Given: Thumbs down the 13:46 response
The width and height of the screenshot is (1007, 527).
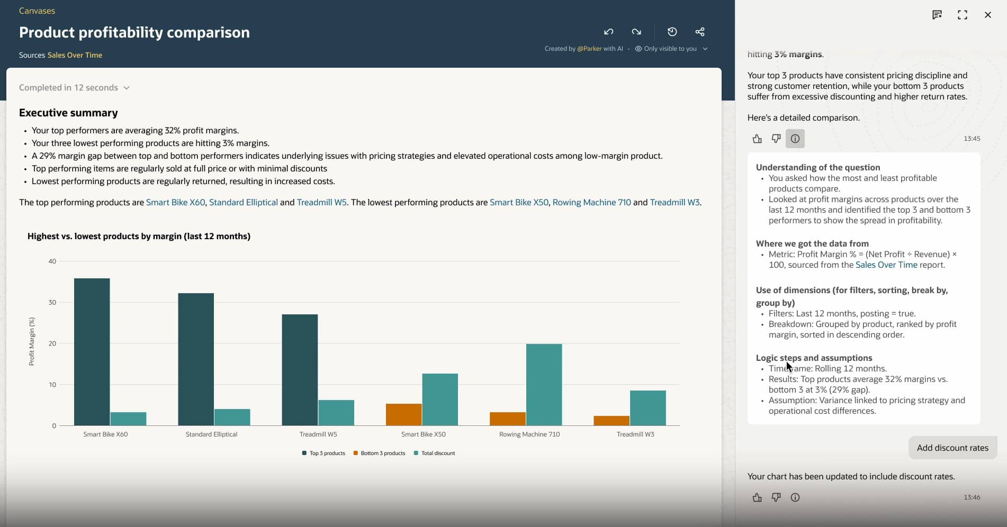Looking at the screenshot, I should coord(776,497).
